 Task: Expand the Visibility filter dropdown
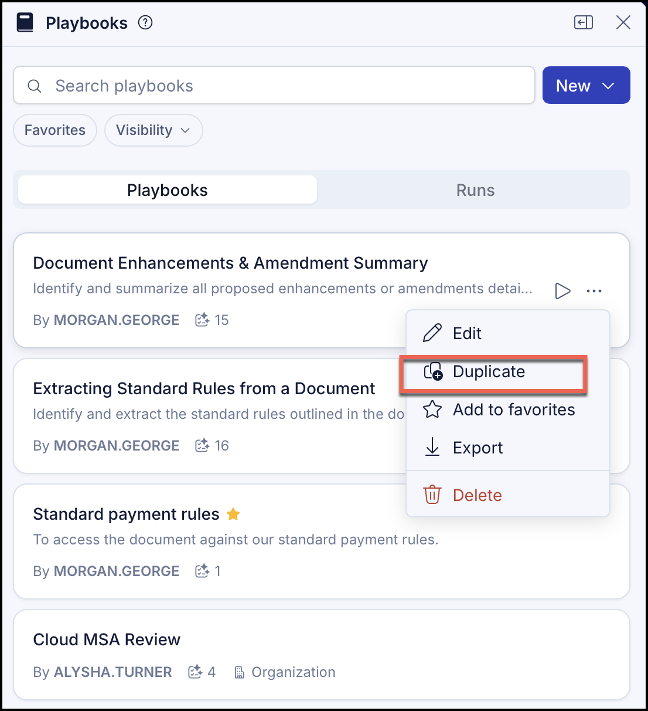[154, 130]
